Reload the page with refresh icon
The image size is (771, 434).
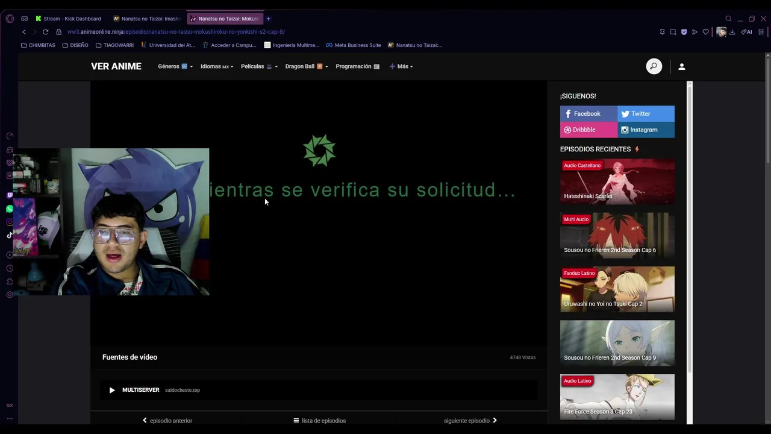coord(45,32)
